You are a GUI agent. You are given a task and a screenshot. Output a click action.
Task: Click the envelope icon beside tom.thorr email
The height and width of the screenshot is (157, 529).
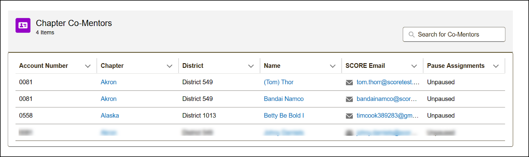(x=349, y=82)
